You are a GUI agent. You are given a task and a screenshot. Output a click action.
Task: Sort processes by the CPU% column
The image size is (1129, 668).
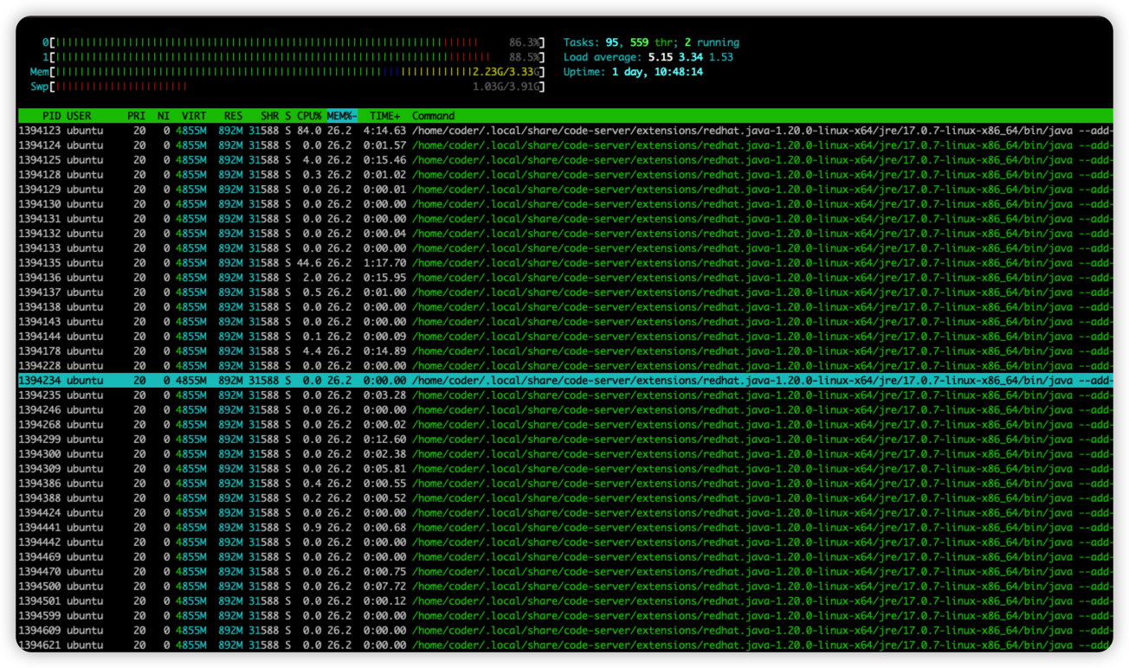[309, 116]
